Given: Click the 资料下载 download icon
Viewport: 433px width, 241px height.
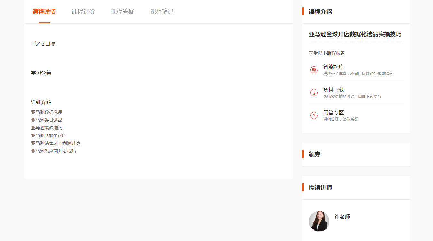Looking at the screenshot, I should pos(314,93).
